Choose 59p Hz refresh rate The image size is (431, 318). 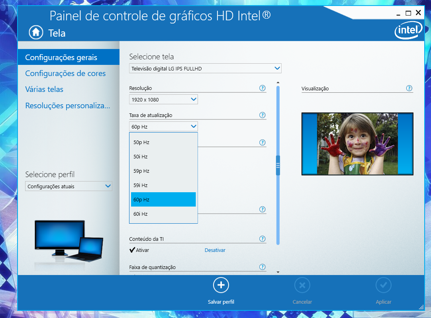(x=163, y=171)
